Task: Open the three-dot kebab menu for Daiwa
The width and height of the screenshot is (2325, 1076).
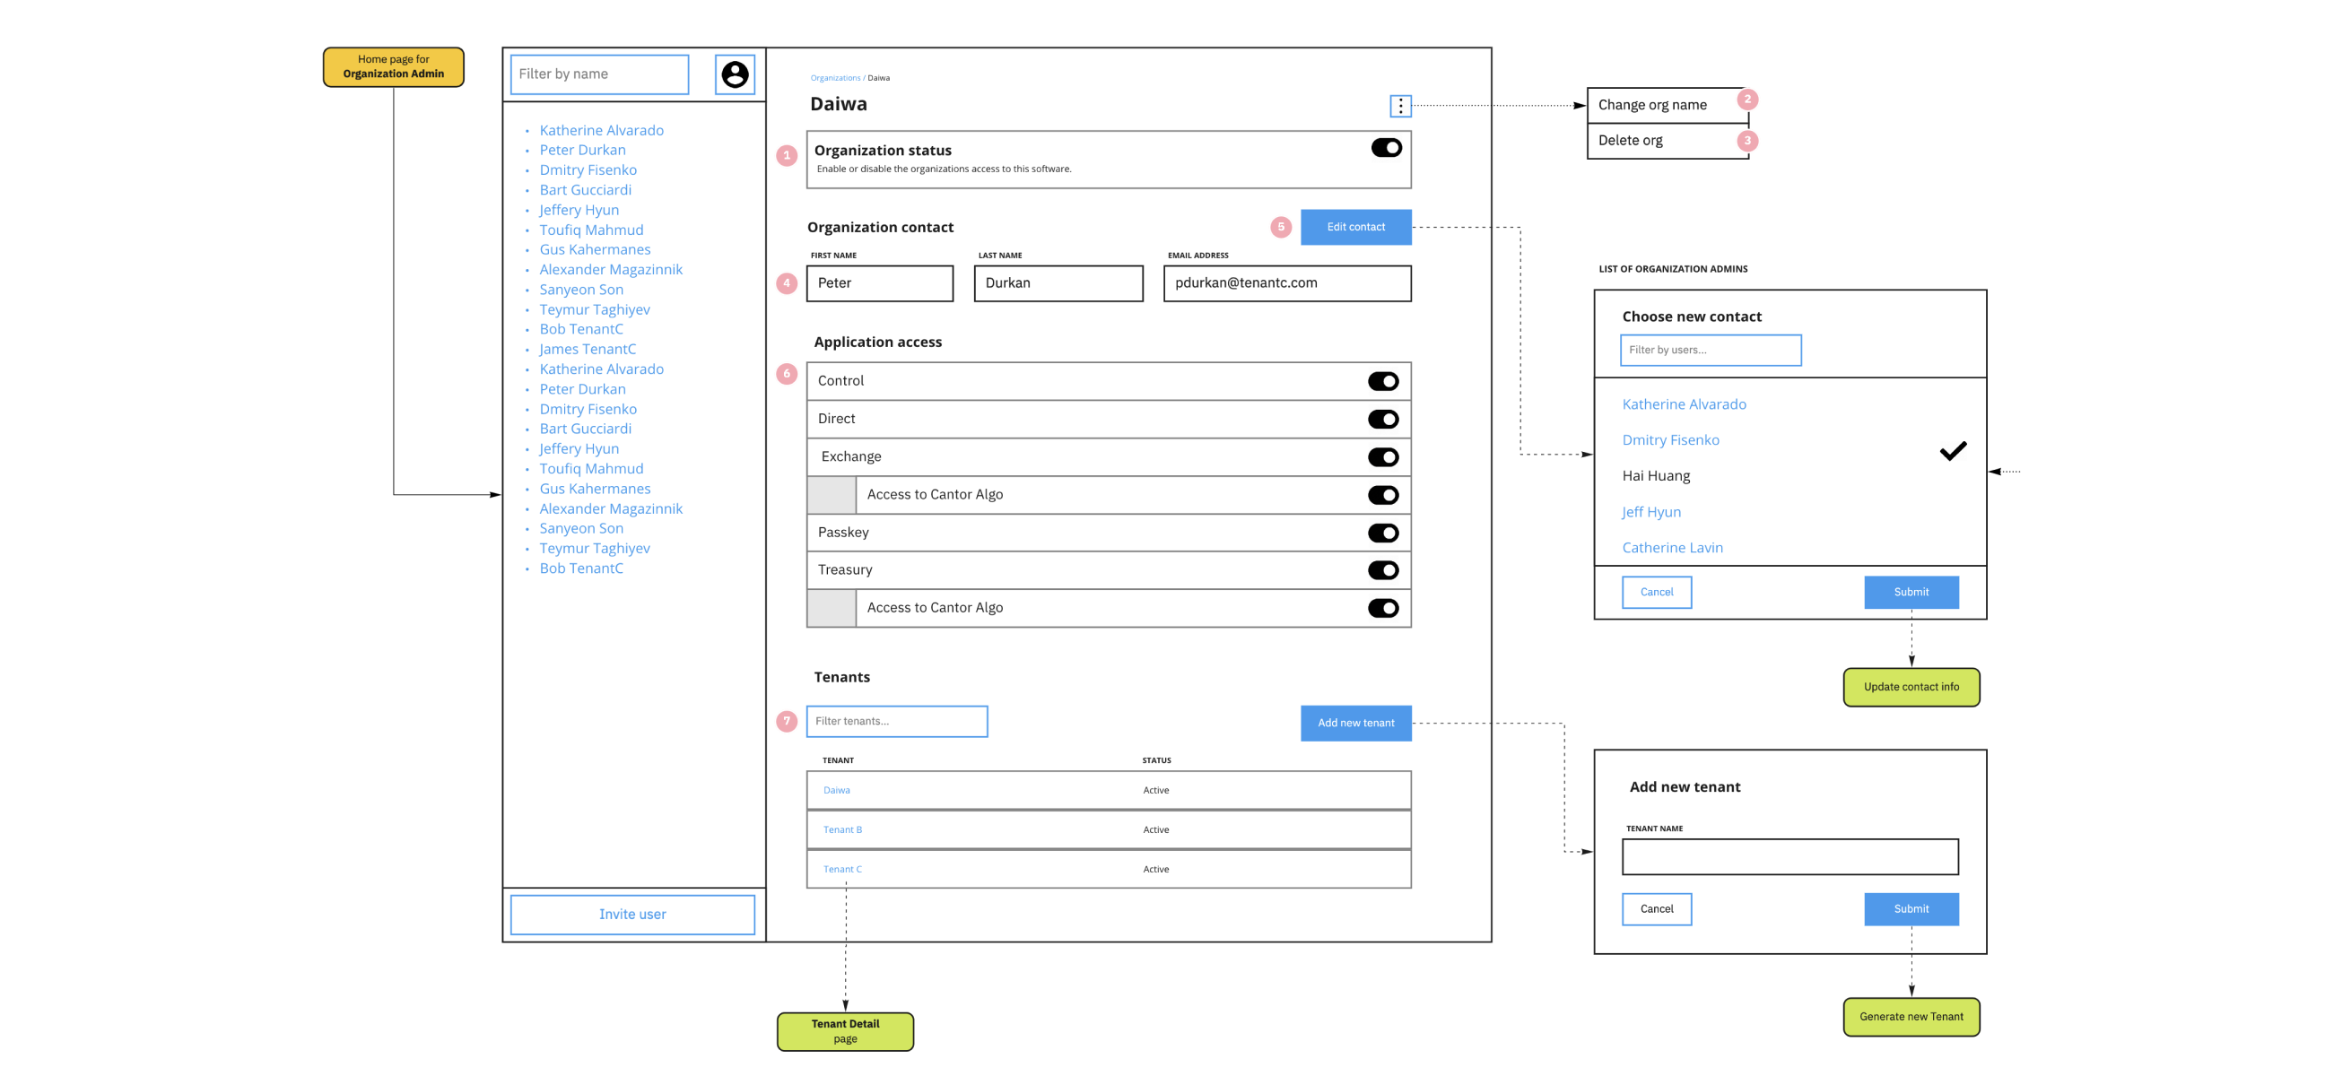Action: coord(1400,107)
